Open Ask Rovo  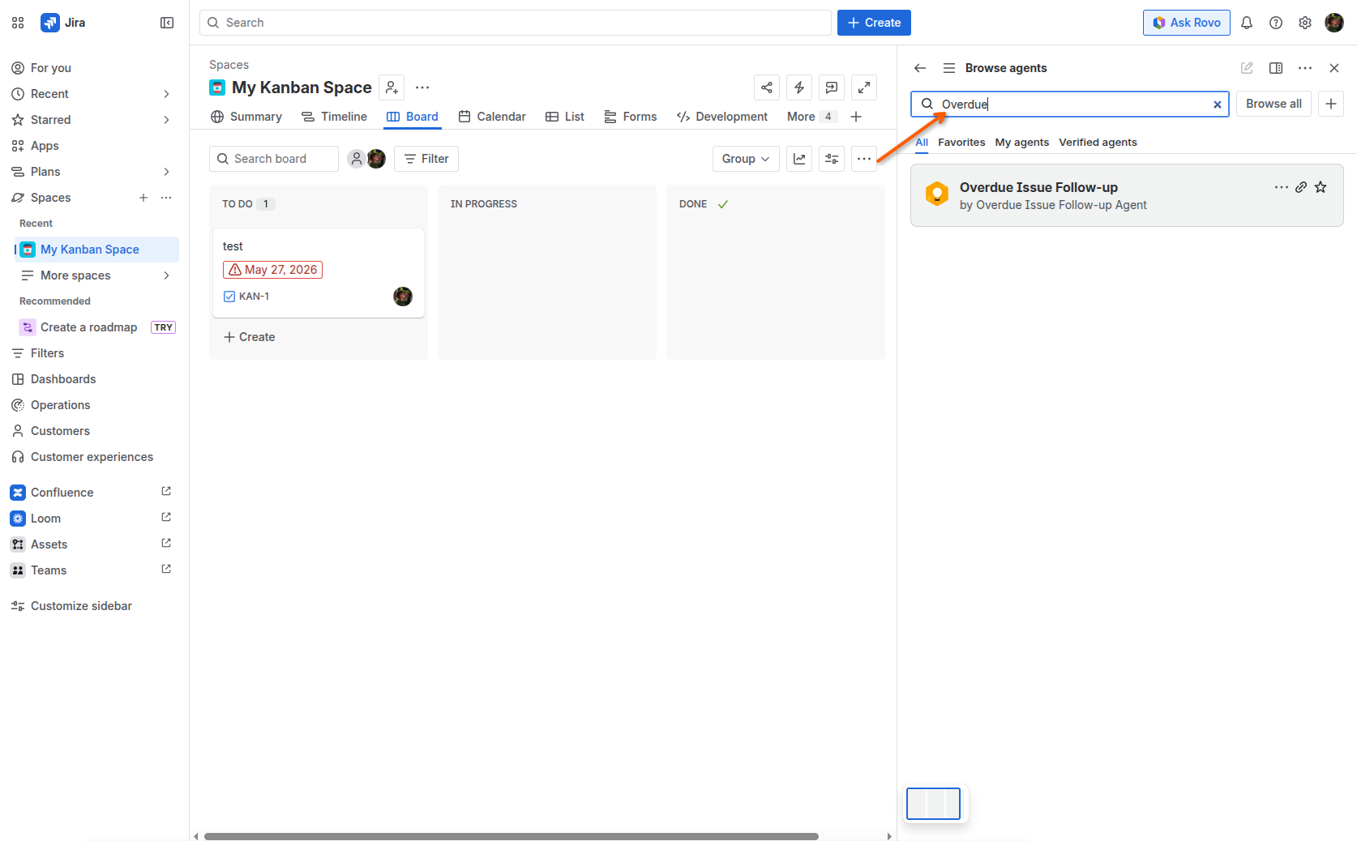coord(1187,23)
